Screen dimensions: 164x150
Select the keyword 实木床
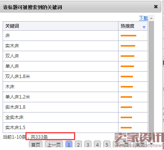click(x=12, y=46)
